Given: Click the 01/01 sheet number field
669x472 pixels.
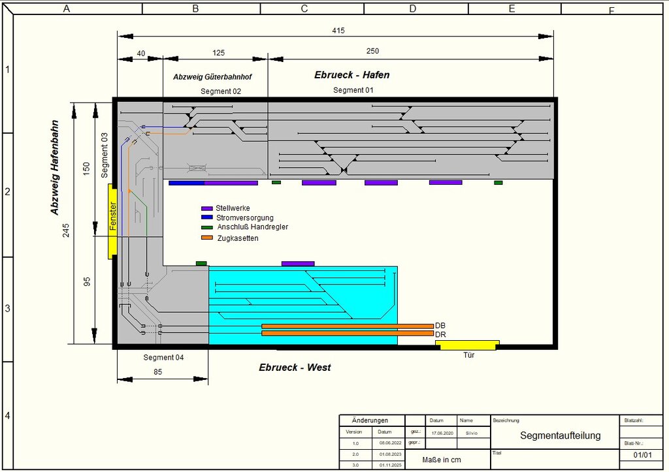Looking at the screenshot, I should click(643, 454).
